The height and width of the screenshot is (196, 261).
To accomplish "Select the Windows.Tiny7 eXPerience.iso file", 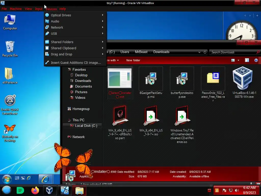I will click(182, 125).
